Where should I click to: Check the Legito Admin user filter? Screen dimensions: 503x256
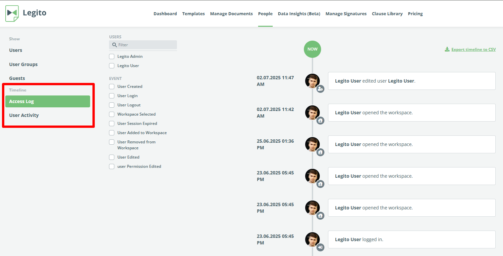coord(112,56)
